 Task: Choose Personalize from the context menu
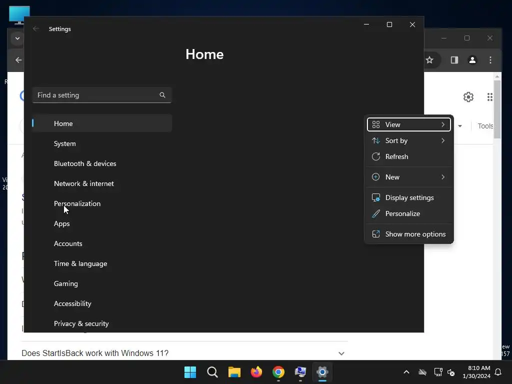tap(409, 213)
